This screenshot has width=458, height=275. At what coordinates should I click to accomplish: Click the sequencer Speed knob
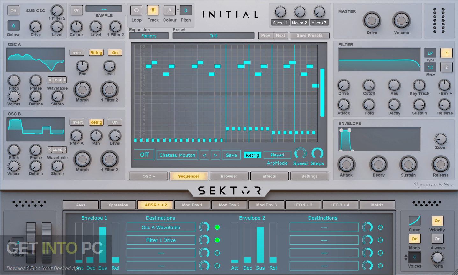click(x=300, y=153)
